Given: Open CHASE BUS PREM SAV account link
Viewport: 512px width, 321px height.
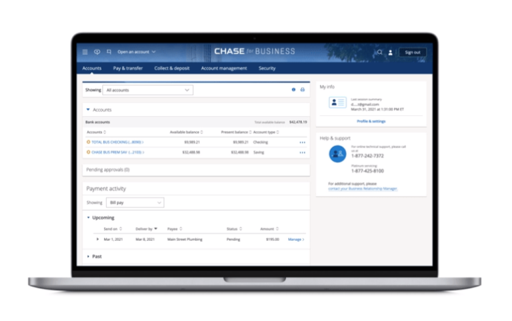Looking at the screenshot, I should click(x=118, y=152).
